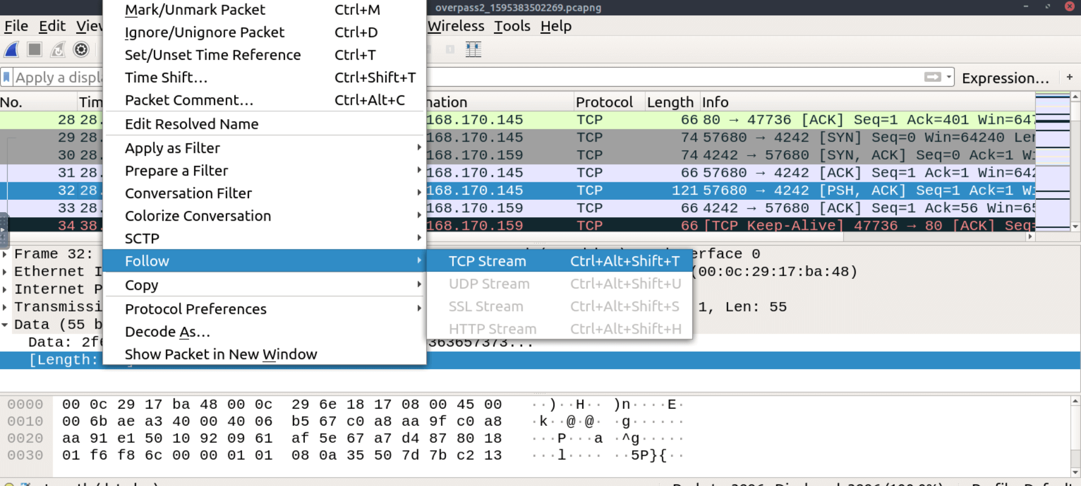
Task: Click the Expression... button
Action: (1005, 78)
